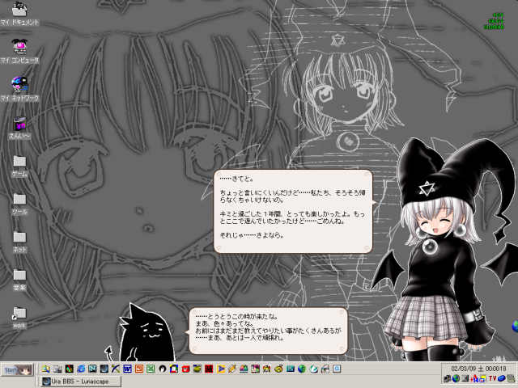Select the 音楽 folder on desktop

[19, 280]
